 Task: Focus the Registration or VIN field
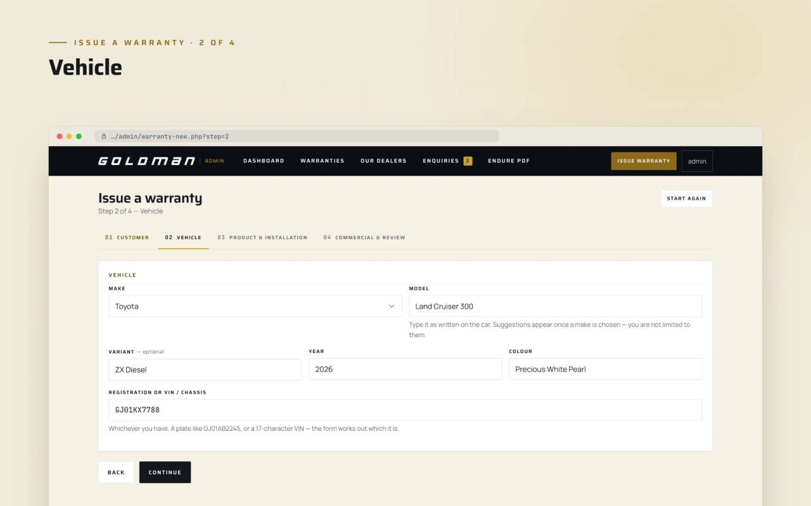tap(405, 410)
